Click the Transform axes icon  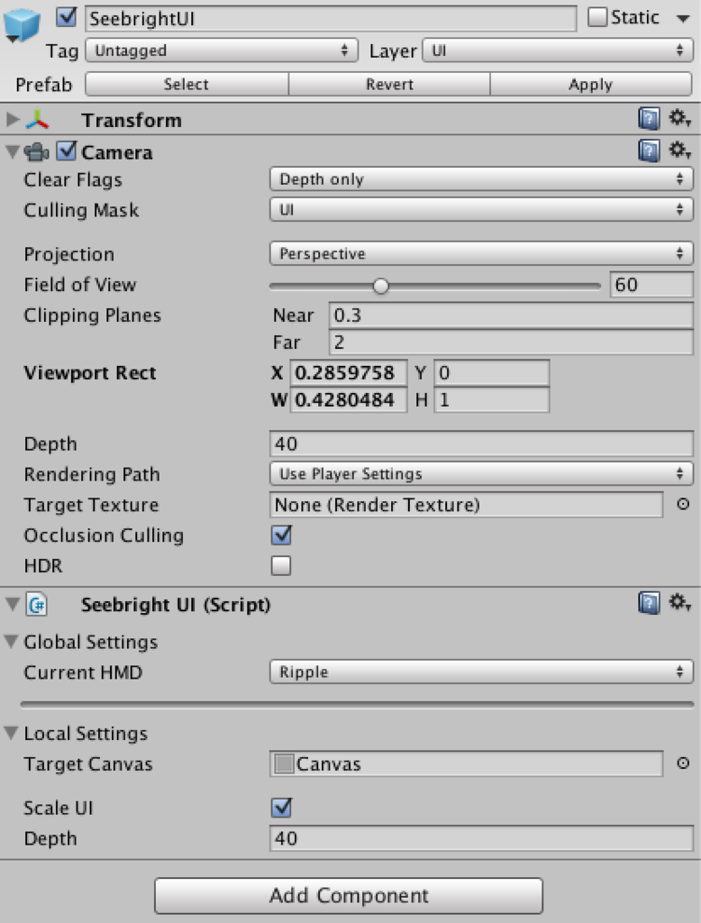(37, 120)
